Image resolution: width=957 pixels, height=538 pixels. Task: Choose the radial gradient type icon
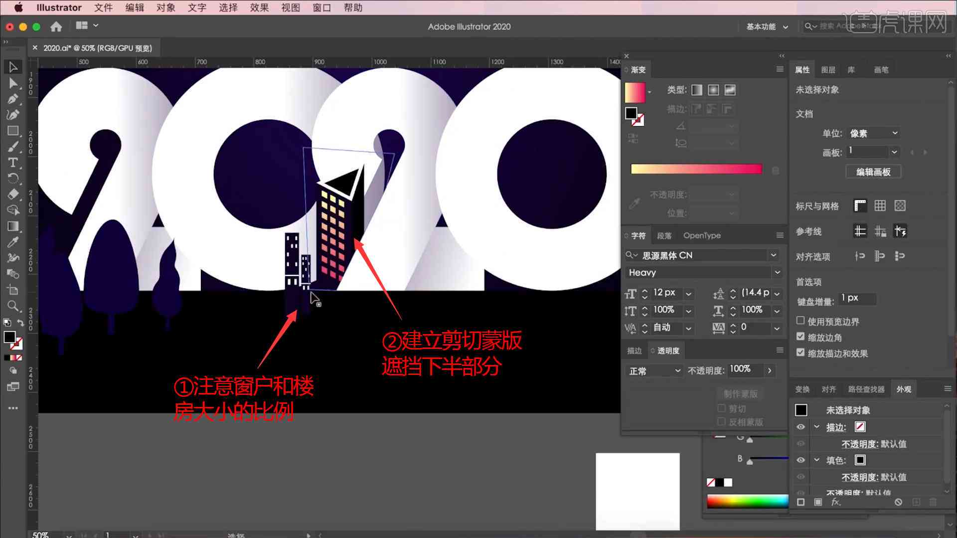click(x=713, y=90)
